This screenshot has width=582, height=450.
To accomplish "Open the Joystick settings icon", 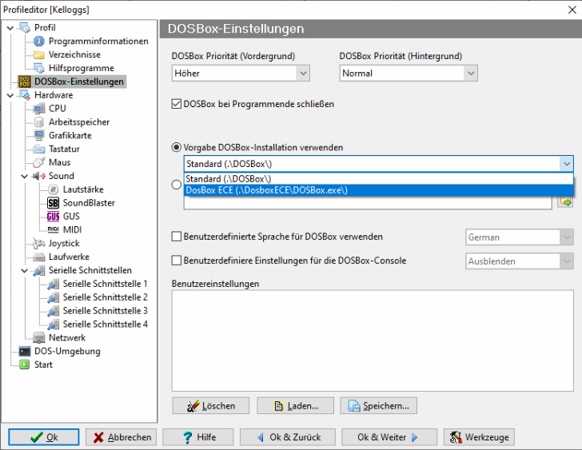I will pyautogui.click(x=39, y=244).
